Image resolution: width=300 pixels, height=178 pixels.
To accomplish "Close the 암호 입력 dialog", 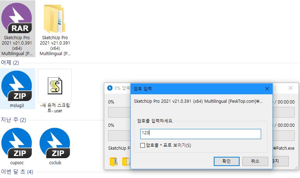I will 267,89.
